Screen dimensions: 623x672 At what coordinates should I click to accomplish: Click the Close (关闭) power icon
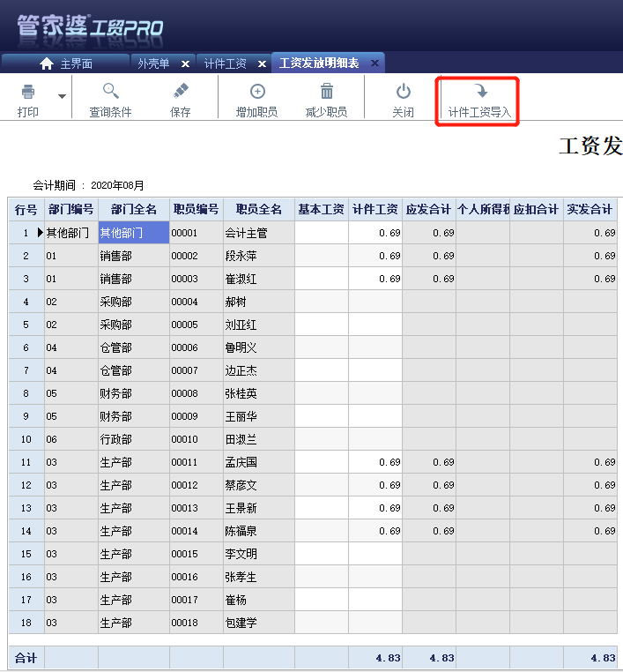coord(403,91)
